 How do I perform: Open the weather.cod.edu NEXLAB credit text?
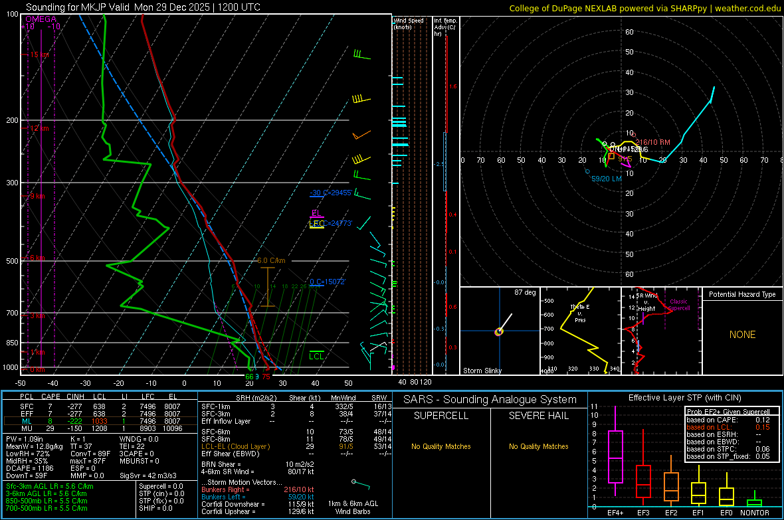[x=644, y=8]
